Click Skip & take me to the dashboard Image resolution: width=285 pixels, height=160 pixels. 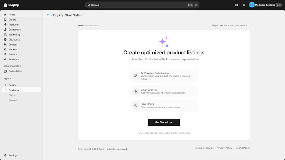coord(229,25)
